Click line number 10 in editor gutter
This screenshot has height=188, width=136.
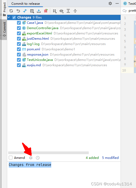(x=124, y=70)
